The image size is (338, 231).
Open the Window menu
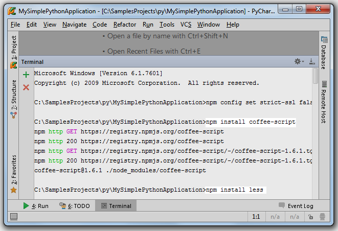pyautogui.click(x=209, y=25)
